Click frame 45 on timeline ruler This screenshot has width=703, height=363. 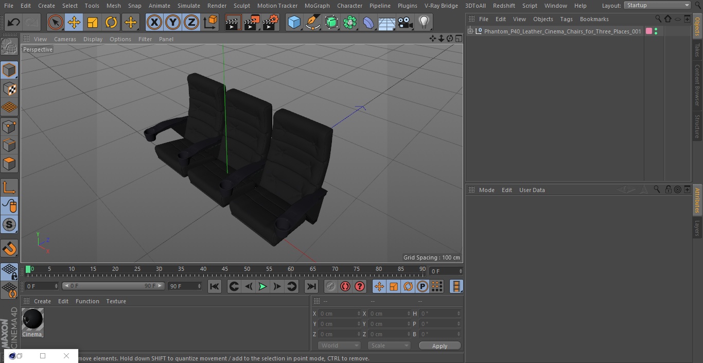[225, 269]
